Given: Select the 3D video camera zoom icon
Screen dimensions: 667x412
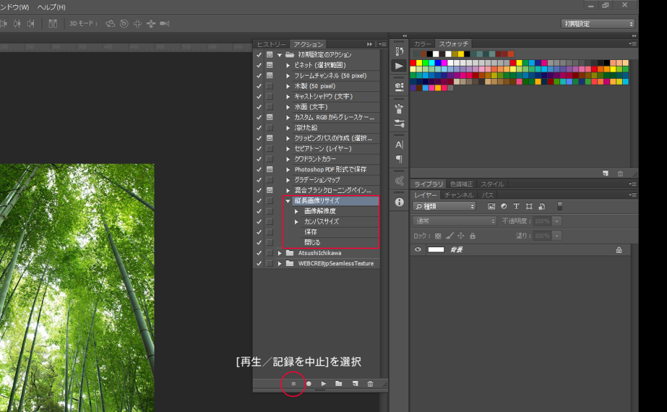Looking at the screenshot, I should 165,23.
